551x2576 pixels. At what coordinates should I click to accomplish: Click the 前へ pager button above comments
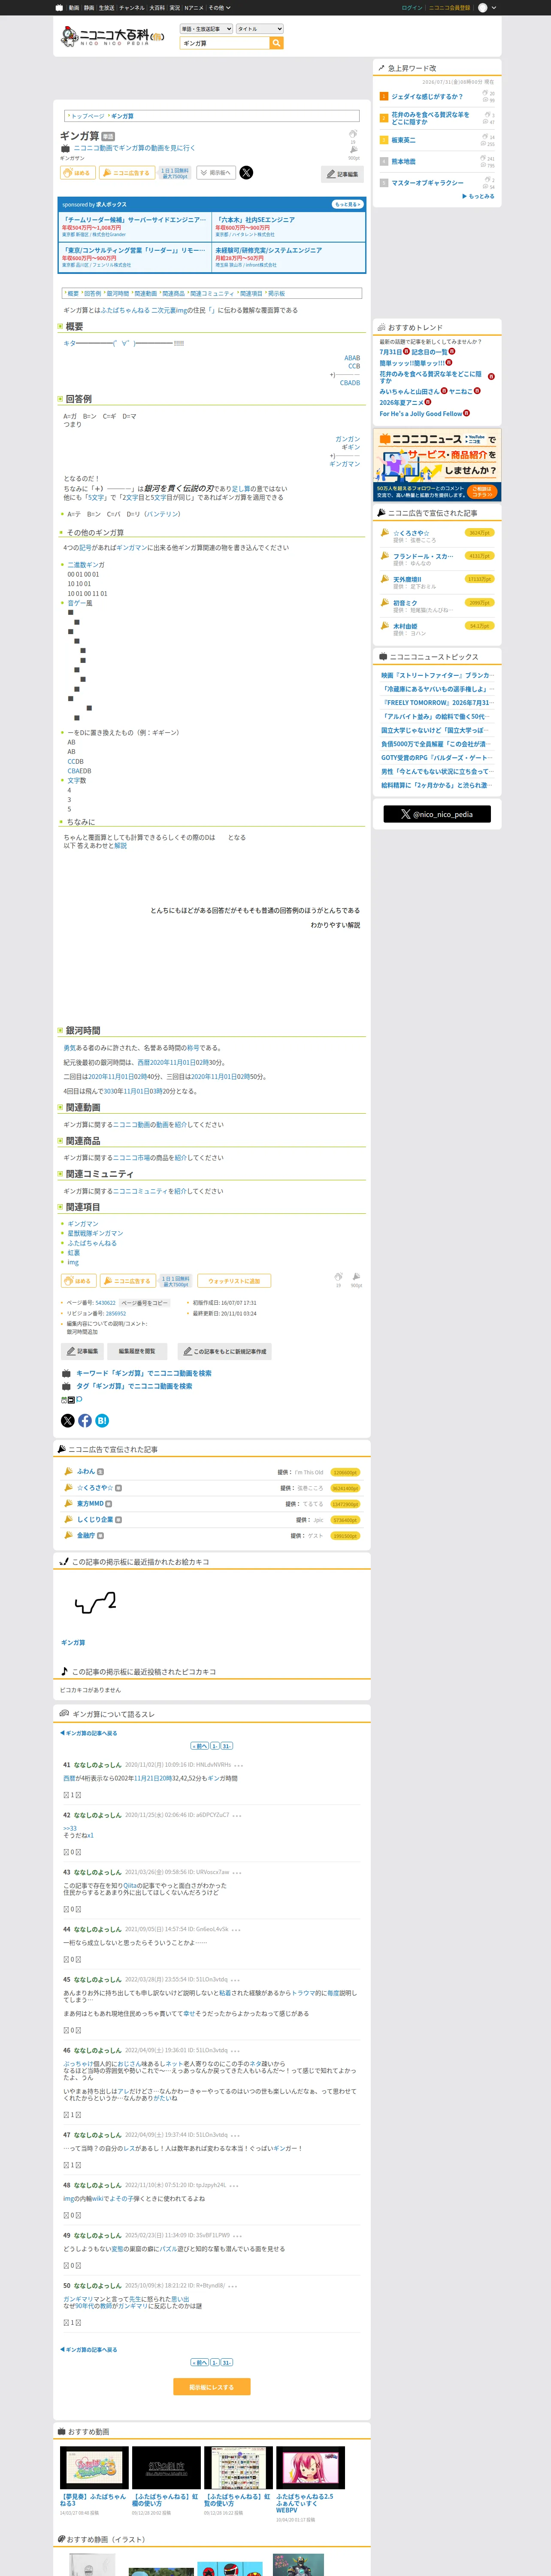click(199, 1746)
